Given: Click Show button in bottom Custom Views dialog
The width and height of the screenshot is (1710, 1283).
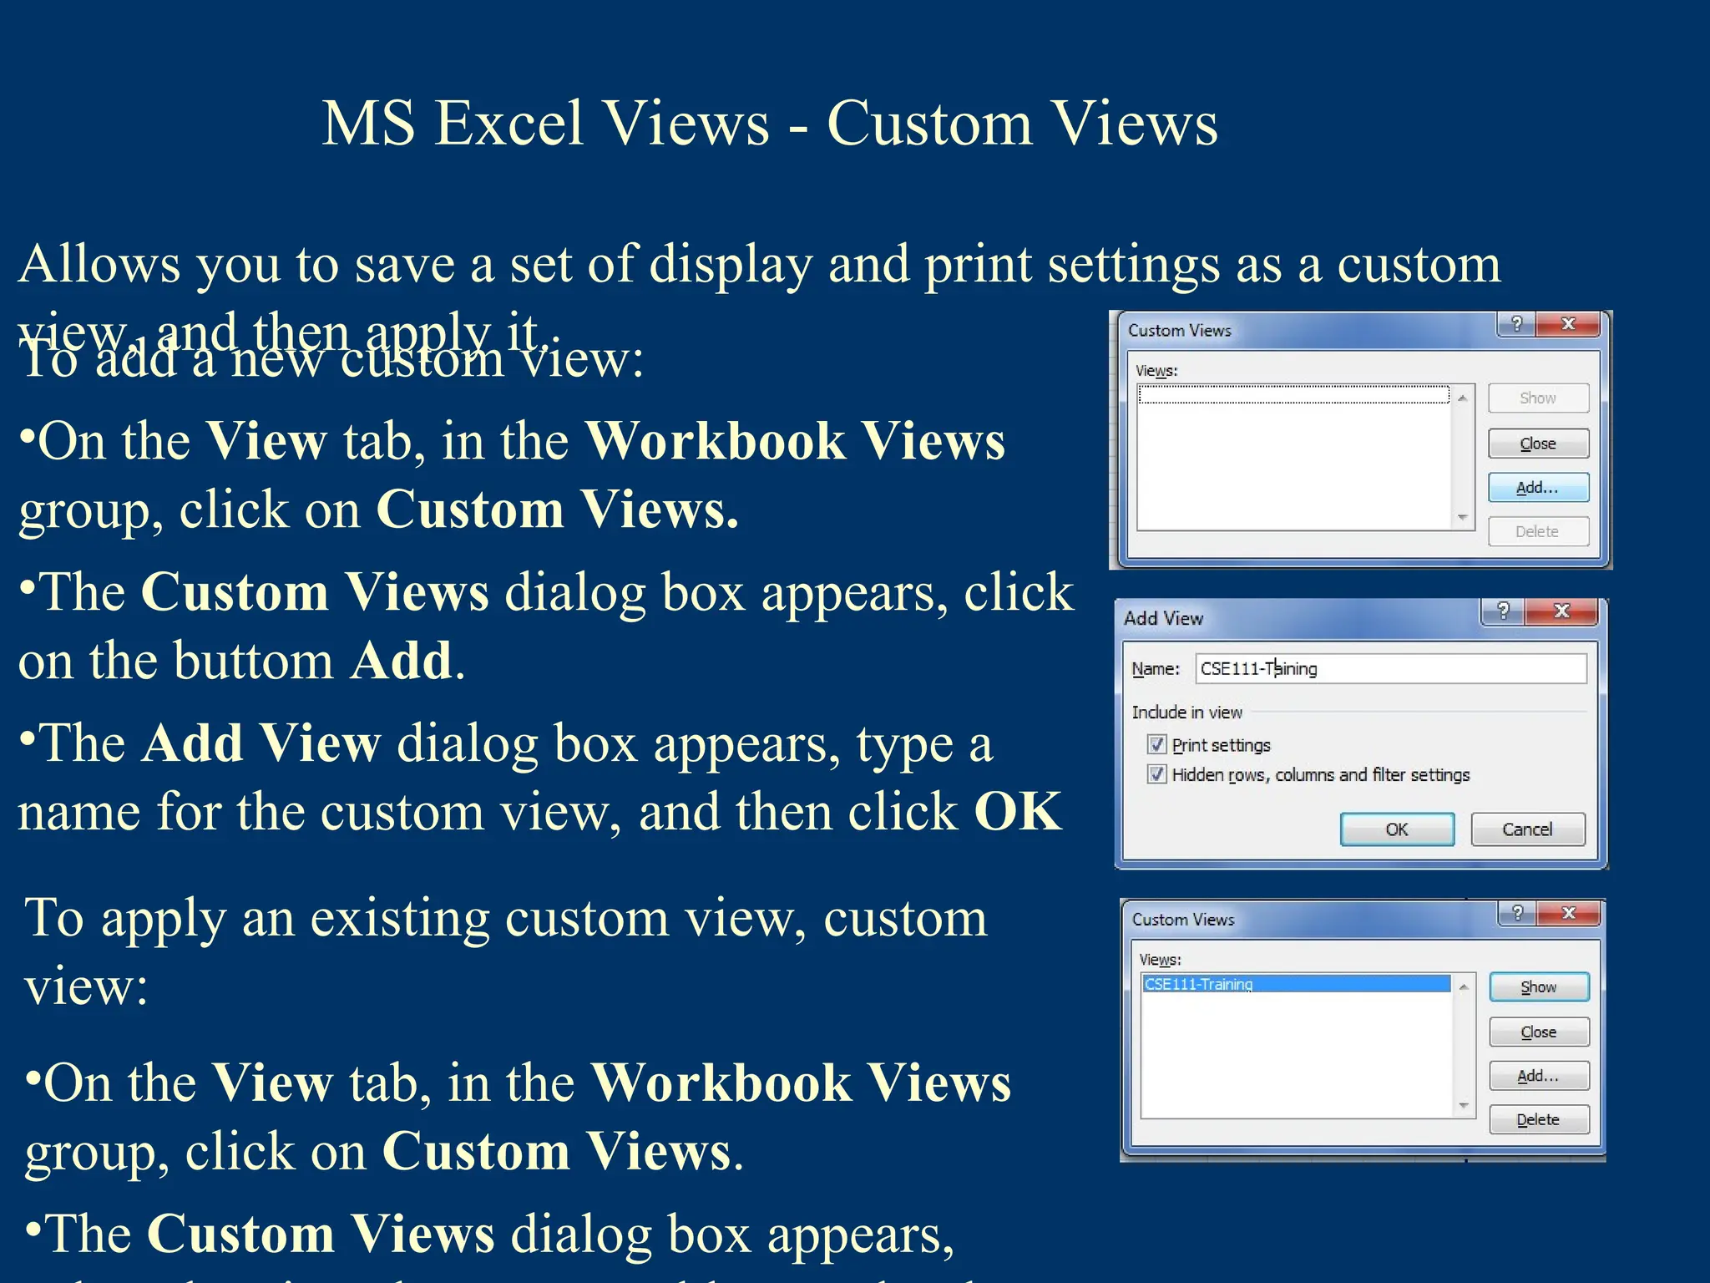Looking at the screenshot, I should [1539, 987].
